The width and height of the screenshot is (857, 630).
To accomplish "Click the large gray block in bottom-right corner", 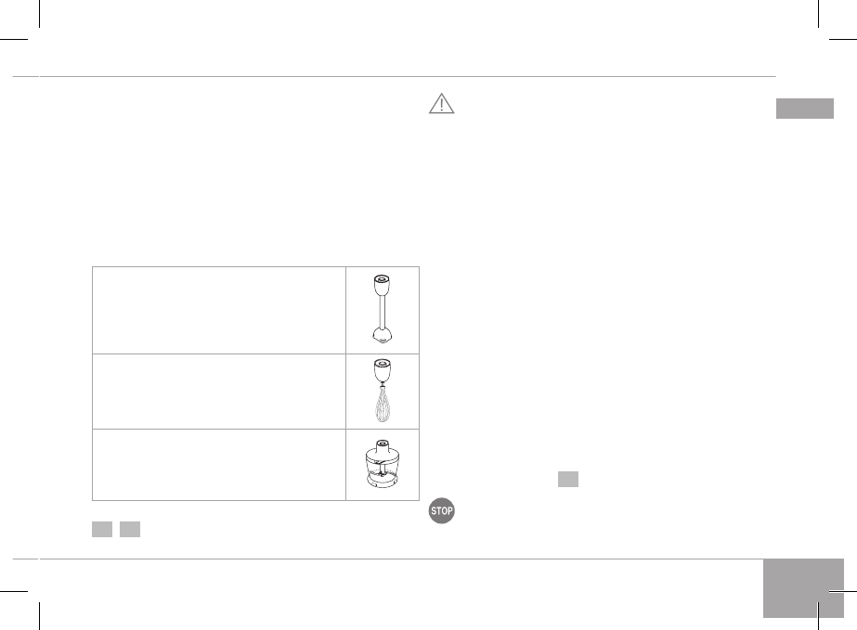I will 803,587.
